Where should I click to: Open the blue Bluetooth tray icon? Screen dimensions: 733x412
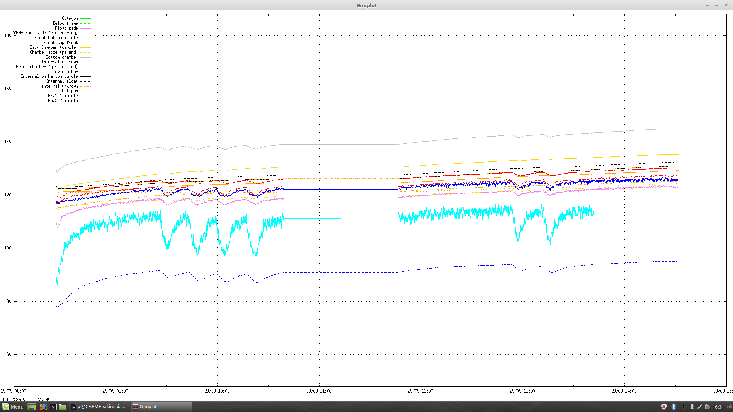click(x=674, y=407)
